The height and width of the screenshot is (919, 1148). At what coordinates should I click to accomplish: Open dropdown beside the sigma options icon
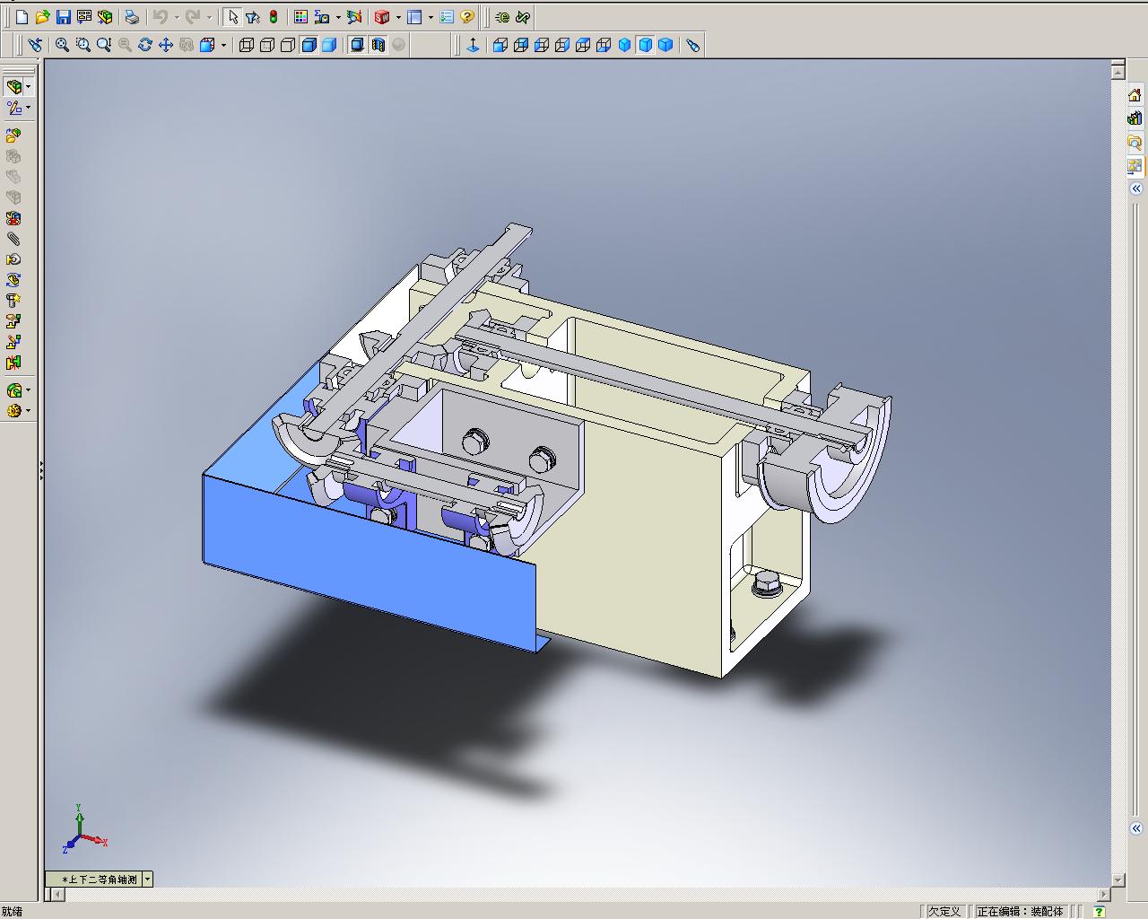pyautogui.click(x=337, y=17)
